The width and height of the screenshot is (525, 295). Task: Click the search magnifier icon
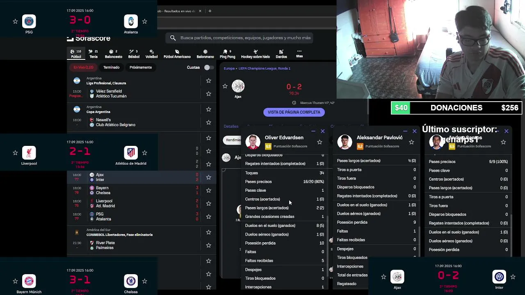173,38
